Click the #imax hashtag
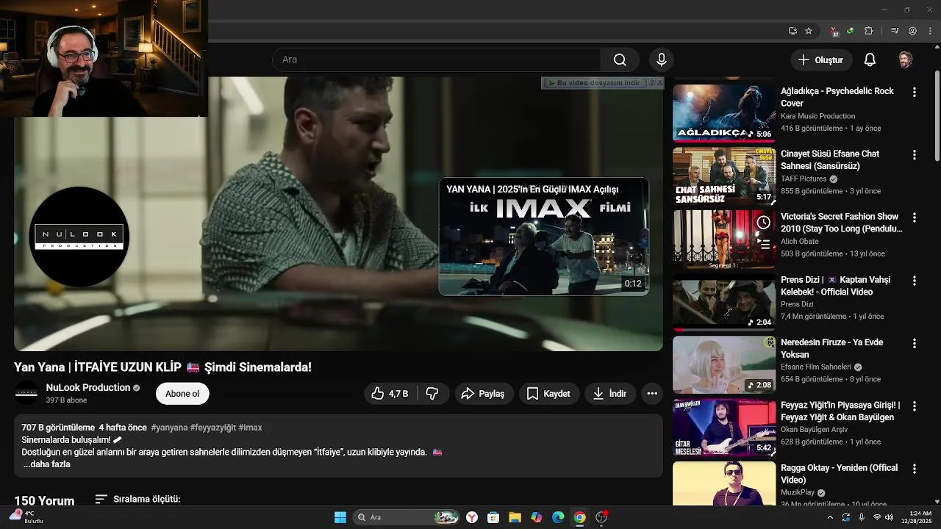Viewport: 941px width, 529px height. (250, 428)
